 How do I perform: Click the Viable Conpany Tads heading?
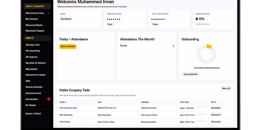(74, 90)
